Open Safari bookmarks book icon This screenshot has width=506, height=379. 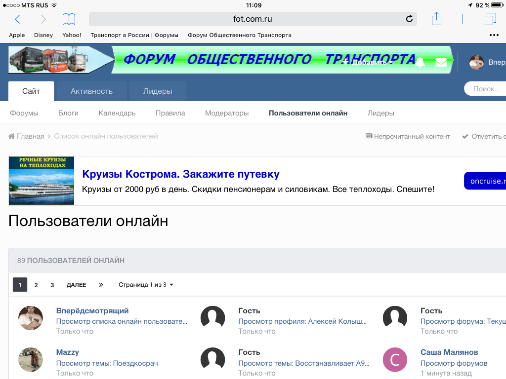tap(69, 19)
